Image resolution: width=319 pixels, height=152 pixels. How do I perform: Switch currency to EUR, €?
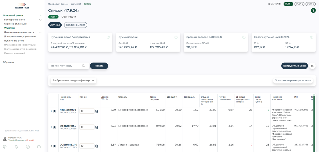[x=311, y=4]
